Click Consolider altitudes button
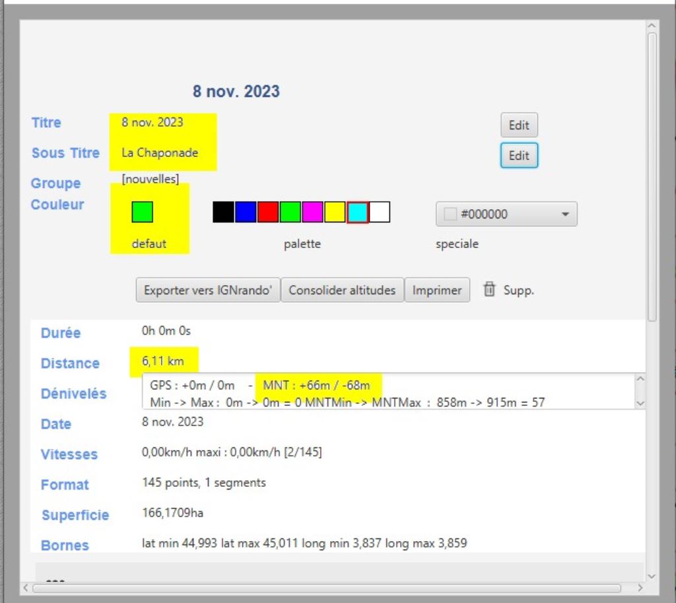The width and height of the screenshot is (676, 603). tap(342, 290)
